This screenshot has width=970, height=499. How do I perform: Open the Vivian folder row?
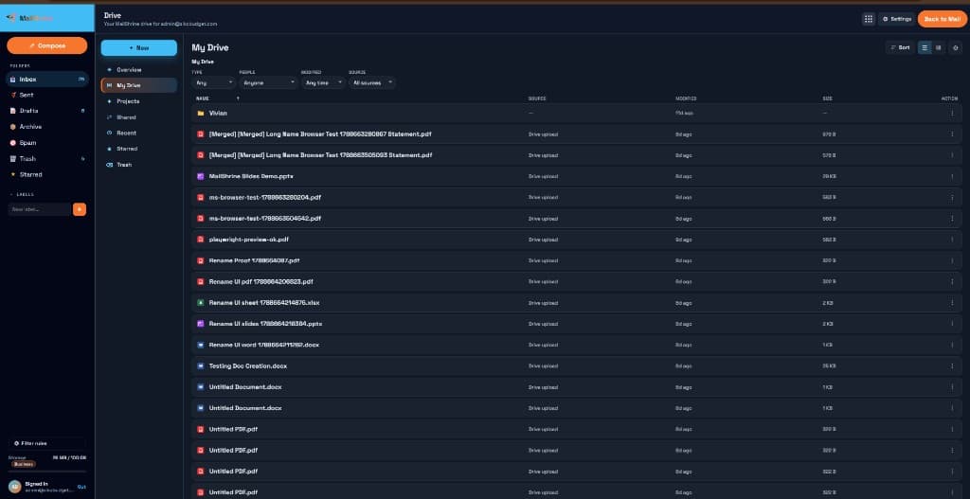pyautogui.click(x=577, y=114)
